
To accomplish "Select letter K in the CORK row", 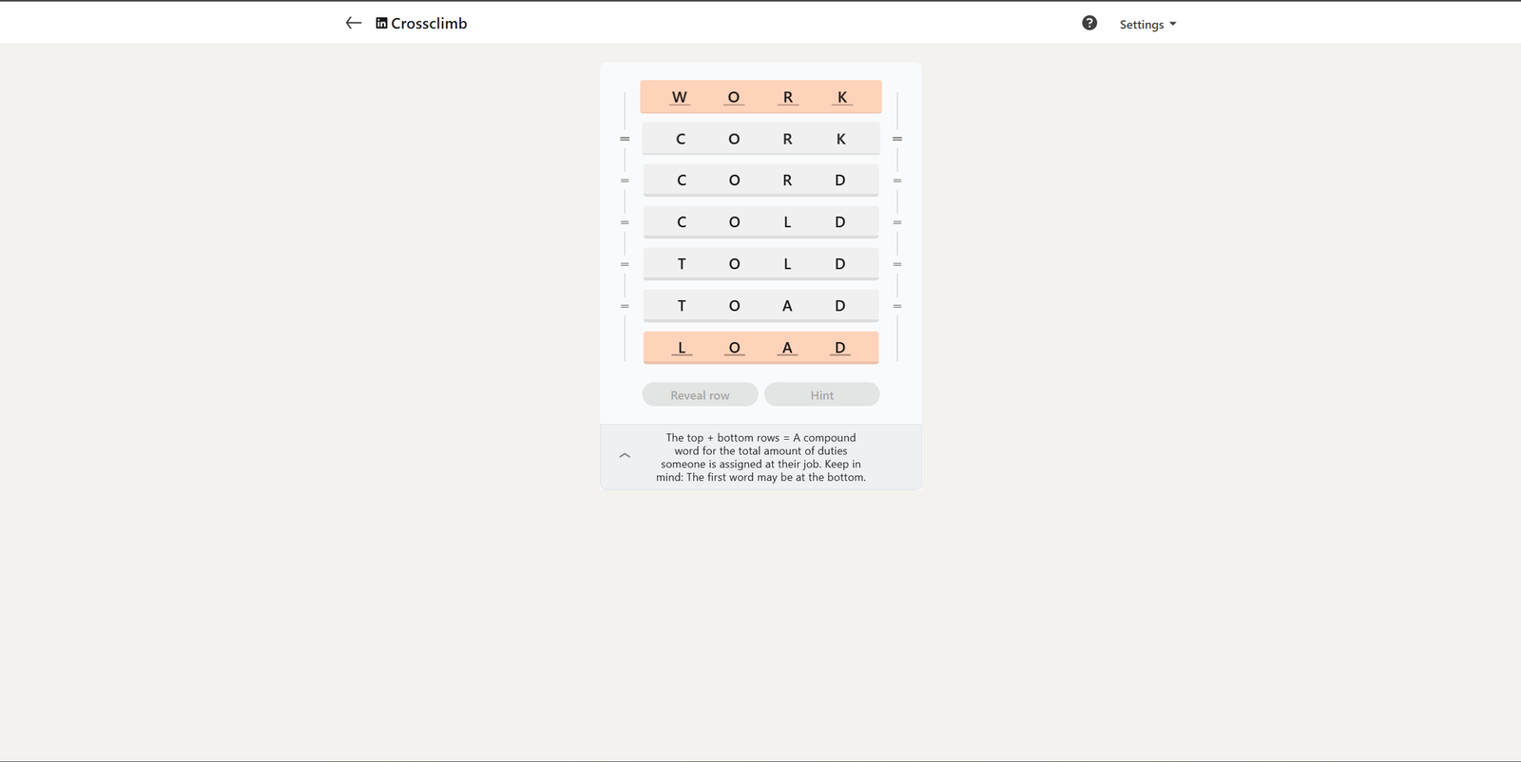I will click(x=840, y=139).
